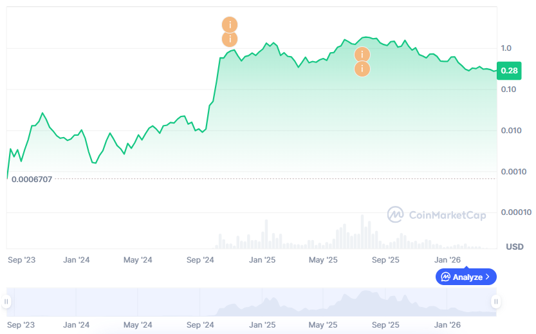The width and height of the screenshot is (536, 334).
Task: Click the 0.0006707 starting price label
Action: click(x=32, y=178)
